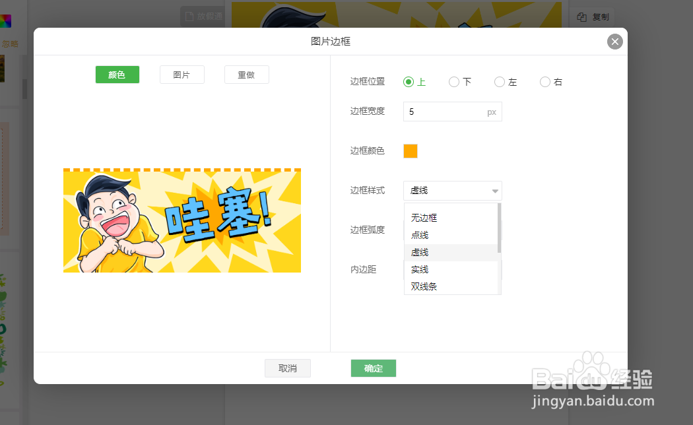Click the rainbow color icon behind the dialog
Viewport: 693px width, 425px height.
5,20
